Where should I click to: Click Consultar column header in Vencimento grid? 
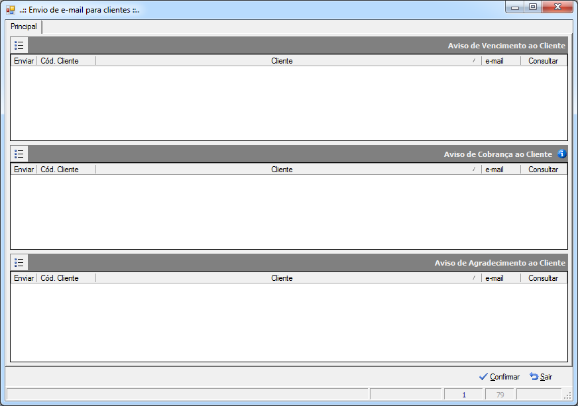click(x=544, y=61)
